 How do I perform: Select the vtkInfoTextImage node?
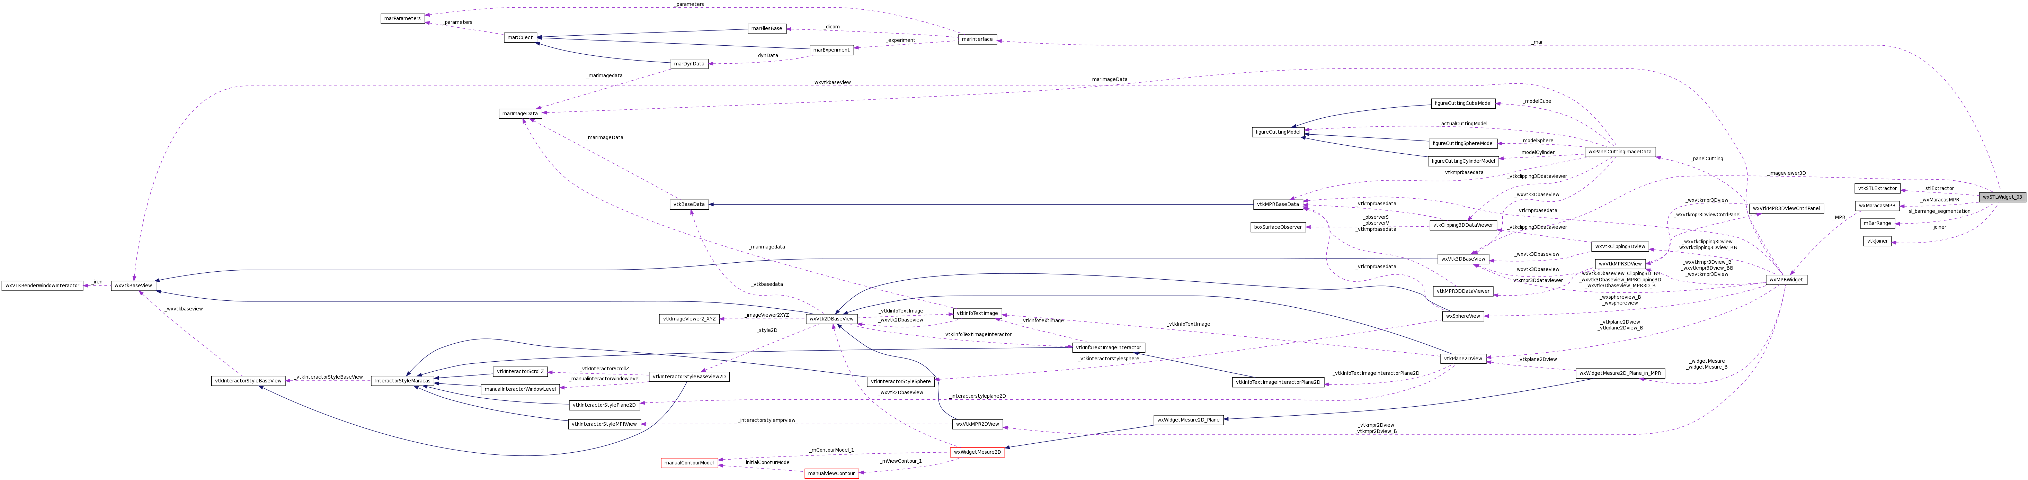point(977,313)
